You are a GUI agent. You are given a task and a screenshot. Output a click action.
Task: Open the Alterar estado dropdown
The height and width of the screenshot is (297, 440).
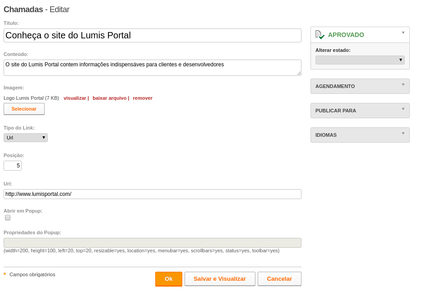[360, 60]
